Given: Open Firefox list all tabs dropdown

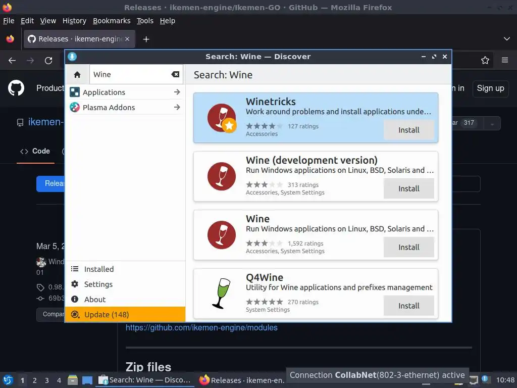Looking at the screenshot, I should pos(507,39).
